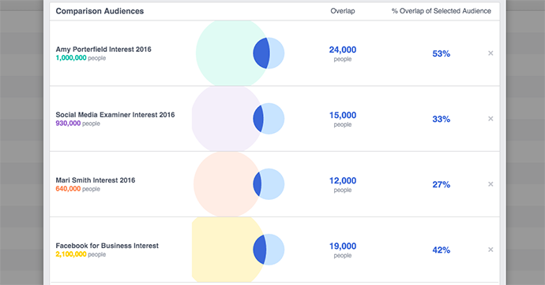The height and width of the screenshot is (285, 545).
Task: Click the 24,000 people overlap value
Action: click(343, 54)
